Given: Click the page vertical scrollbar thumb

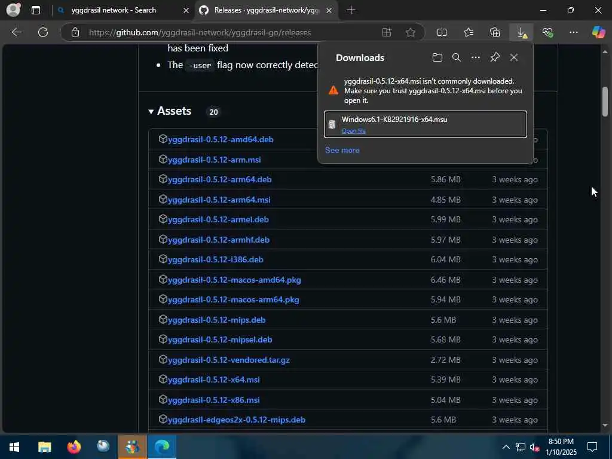Looking at the screenshot, I should [x=605, y=102].
